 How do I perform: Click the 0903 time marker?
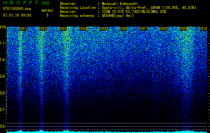(x=63, y=29)
